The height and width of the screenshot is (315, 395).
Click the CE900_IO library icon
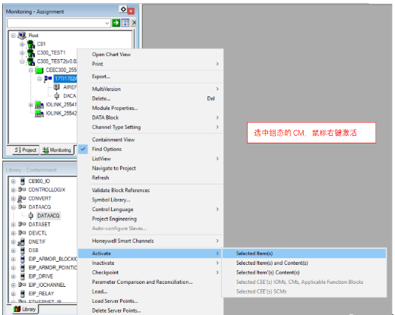[x=23, y=181]
